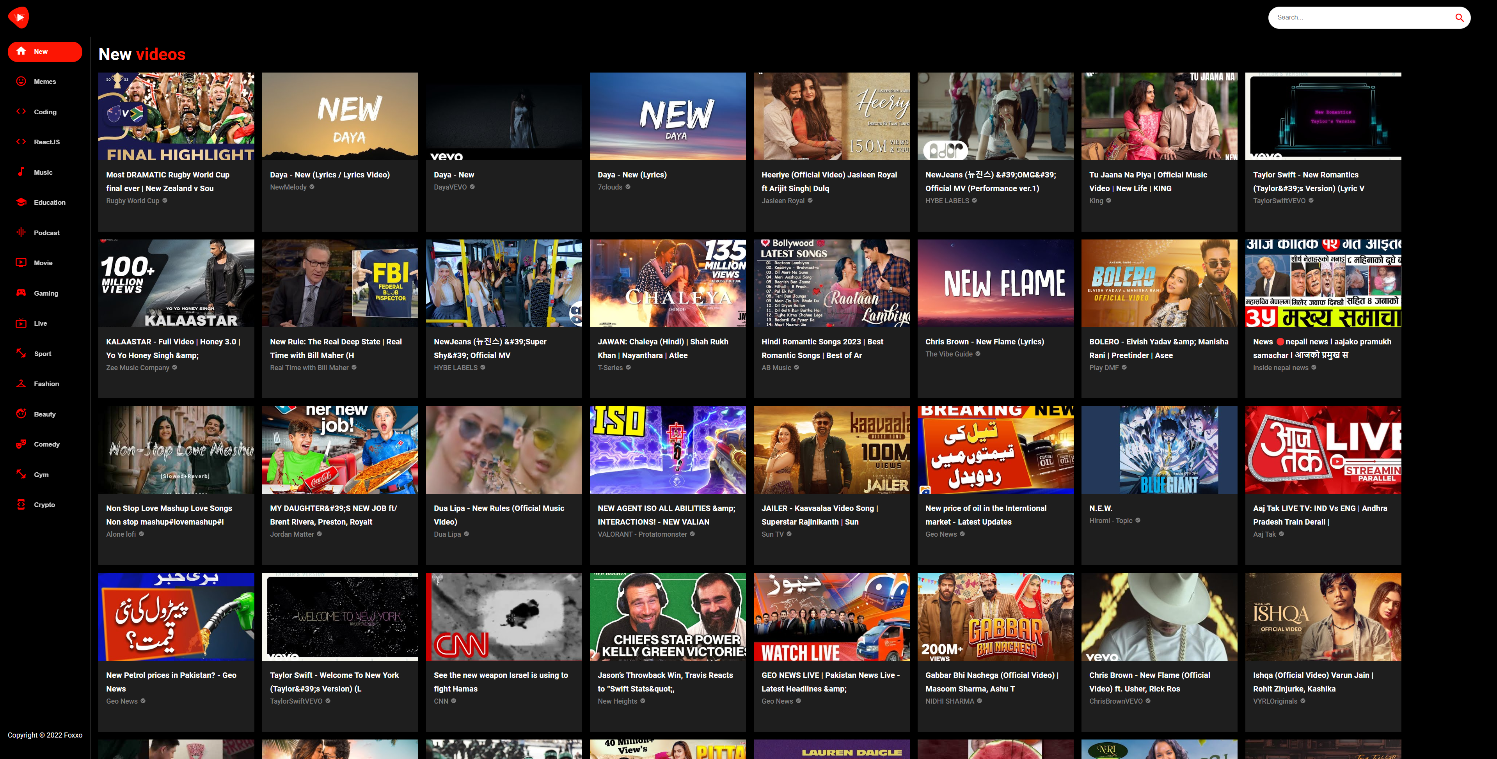1497x759 pixels.
Task: Click the red play logo at top left
Action: point(19,18)
